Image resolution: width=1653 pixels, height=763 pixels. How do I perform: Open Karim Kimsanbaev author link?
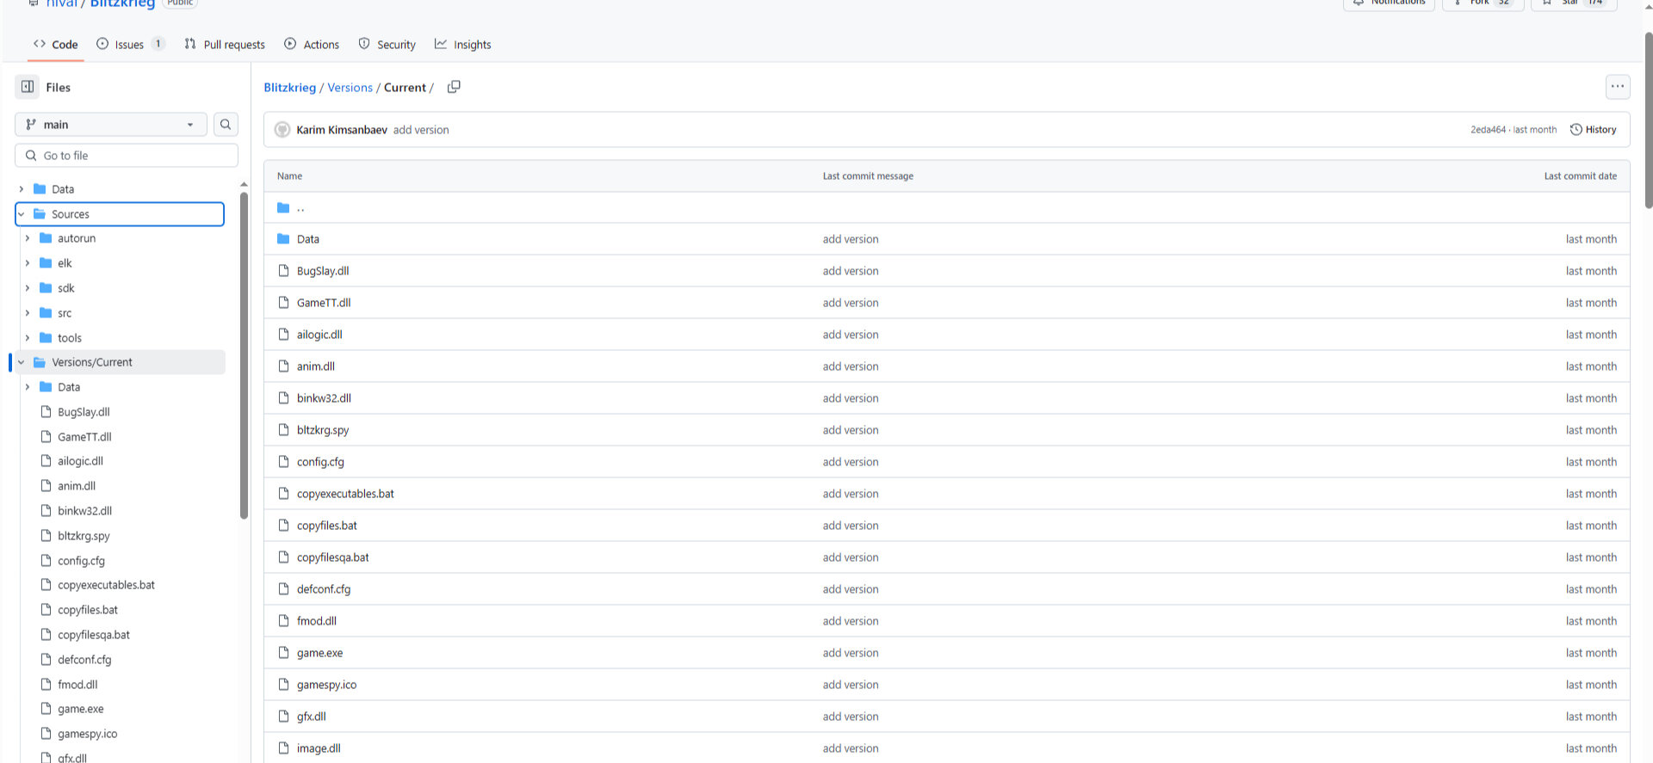pyautogui.click(x=342, y=130)
